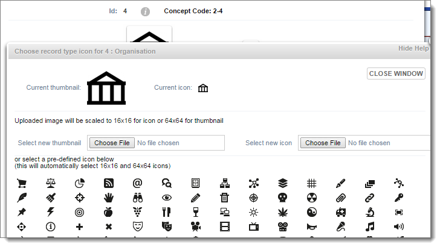Choose the fountain pen nib icon
440x247 pixels.
coord(341,184)
